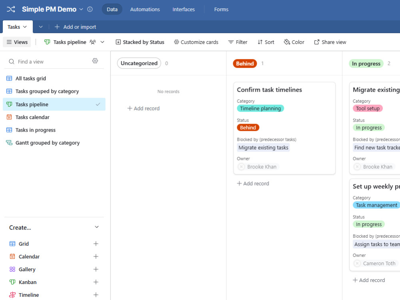The height and width of the screenshot is (300, 400).
Task: Open Tasks grouped by category view
Action: [54, 91]
